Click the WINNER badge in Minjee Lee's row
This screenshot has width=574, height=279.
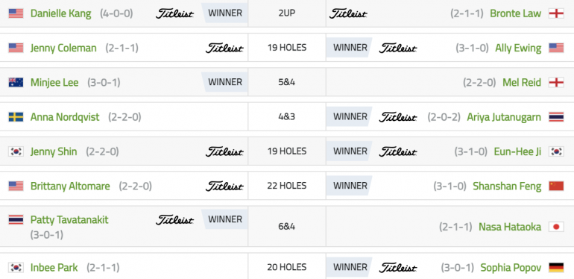[x=225, y=82]
